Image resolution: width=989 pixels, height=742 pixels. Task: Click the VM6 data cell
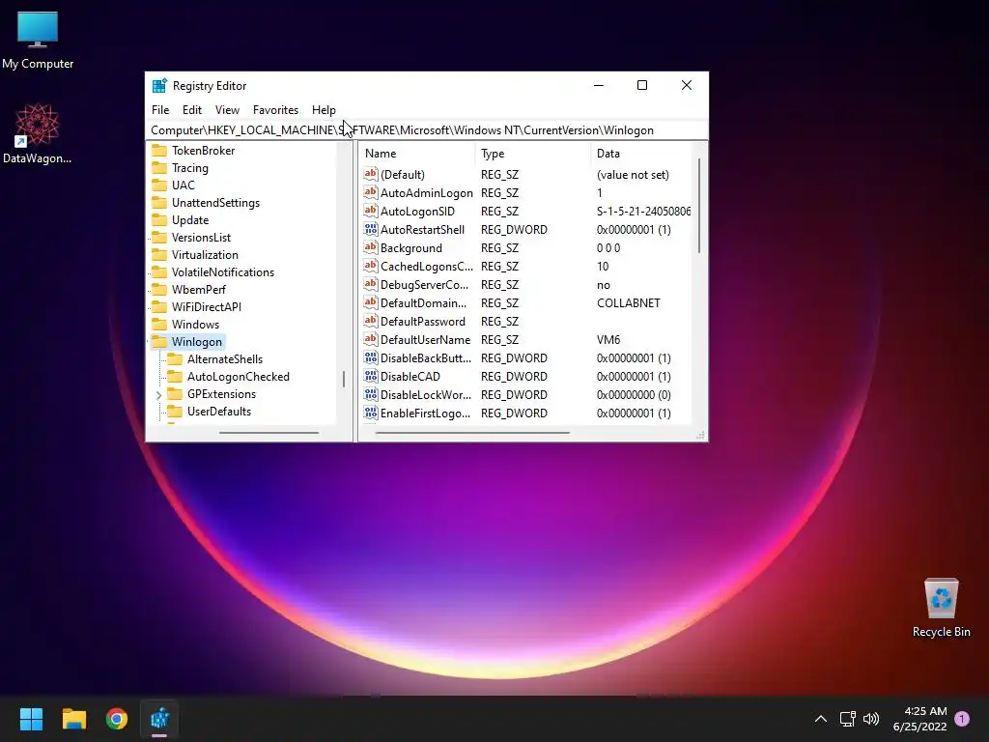pos(608,339)
